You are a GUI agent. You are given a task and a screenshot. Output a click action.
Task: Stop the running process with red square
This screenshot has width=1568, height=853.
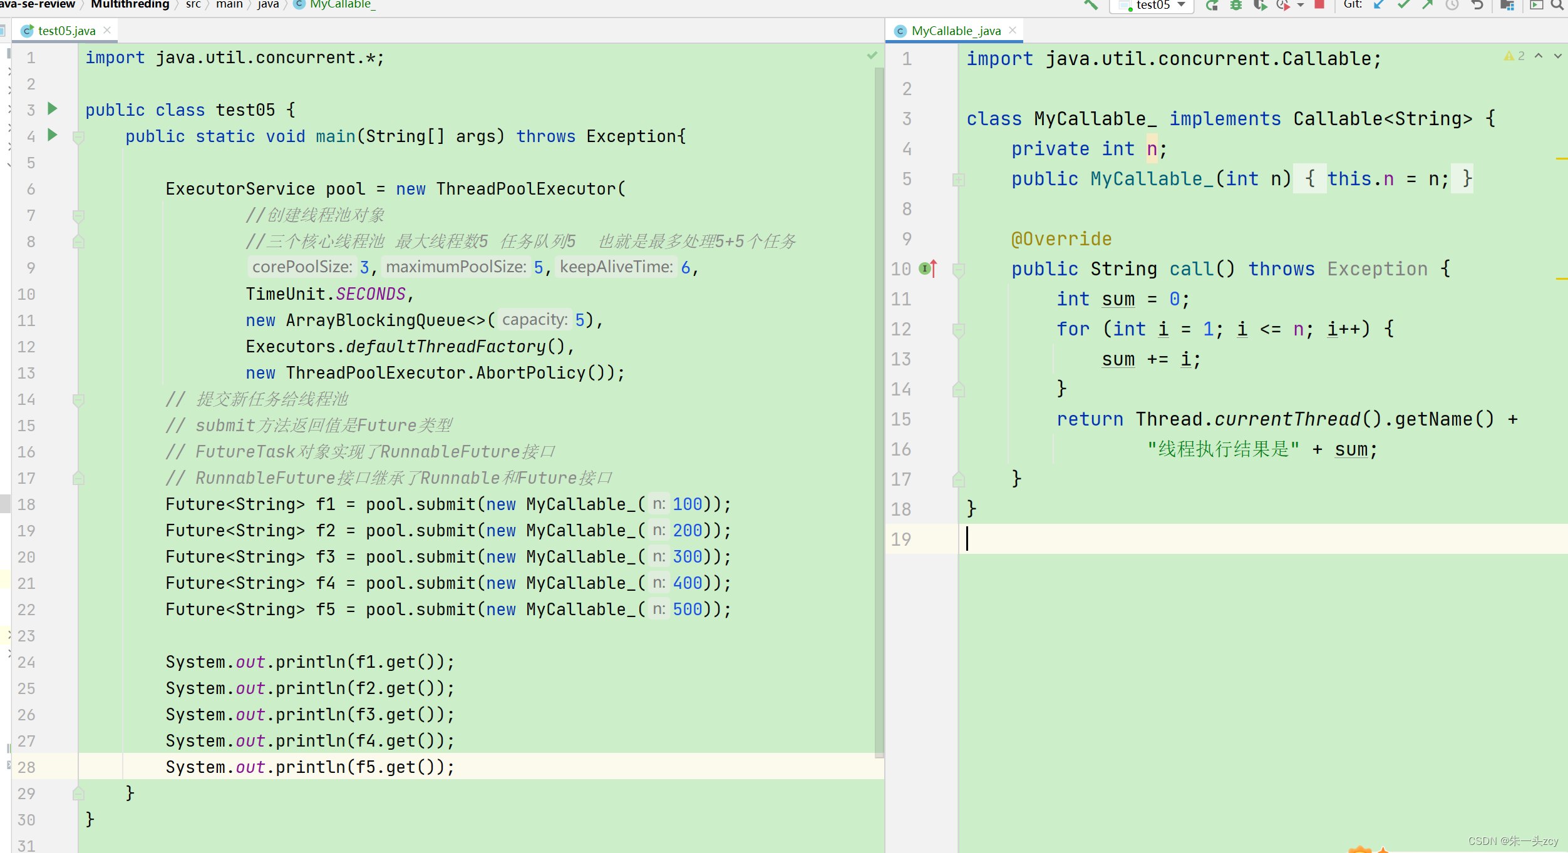click(x=1319, y=4)
